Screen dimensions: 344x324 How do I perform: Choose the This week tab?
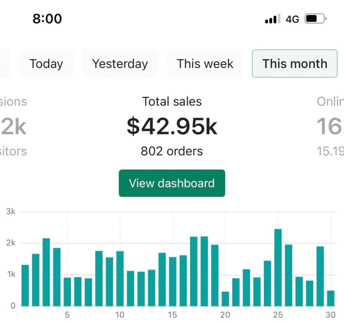tap(205, 64)
